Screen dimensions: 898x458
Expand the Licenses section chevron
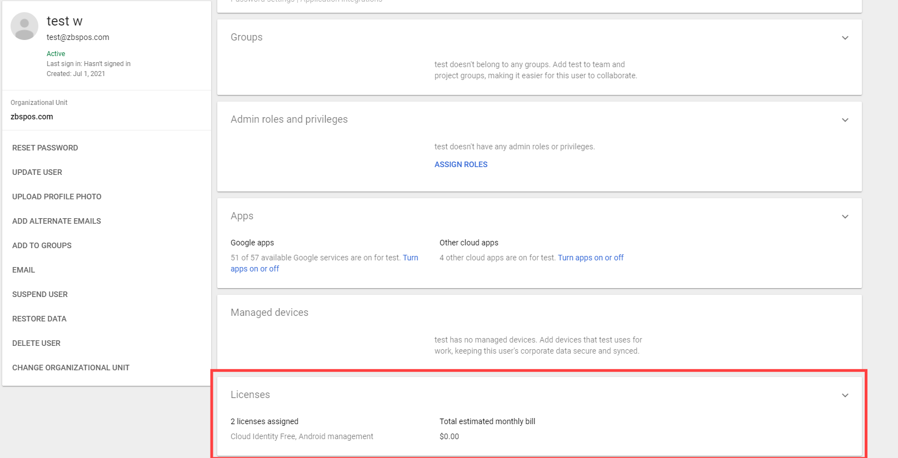[x=845, y=395]
